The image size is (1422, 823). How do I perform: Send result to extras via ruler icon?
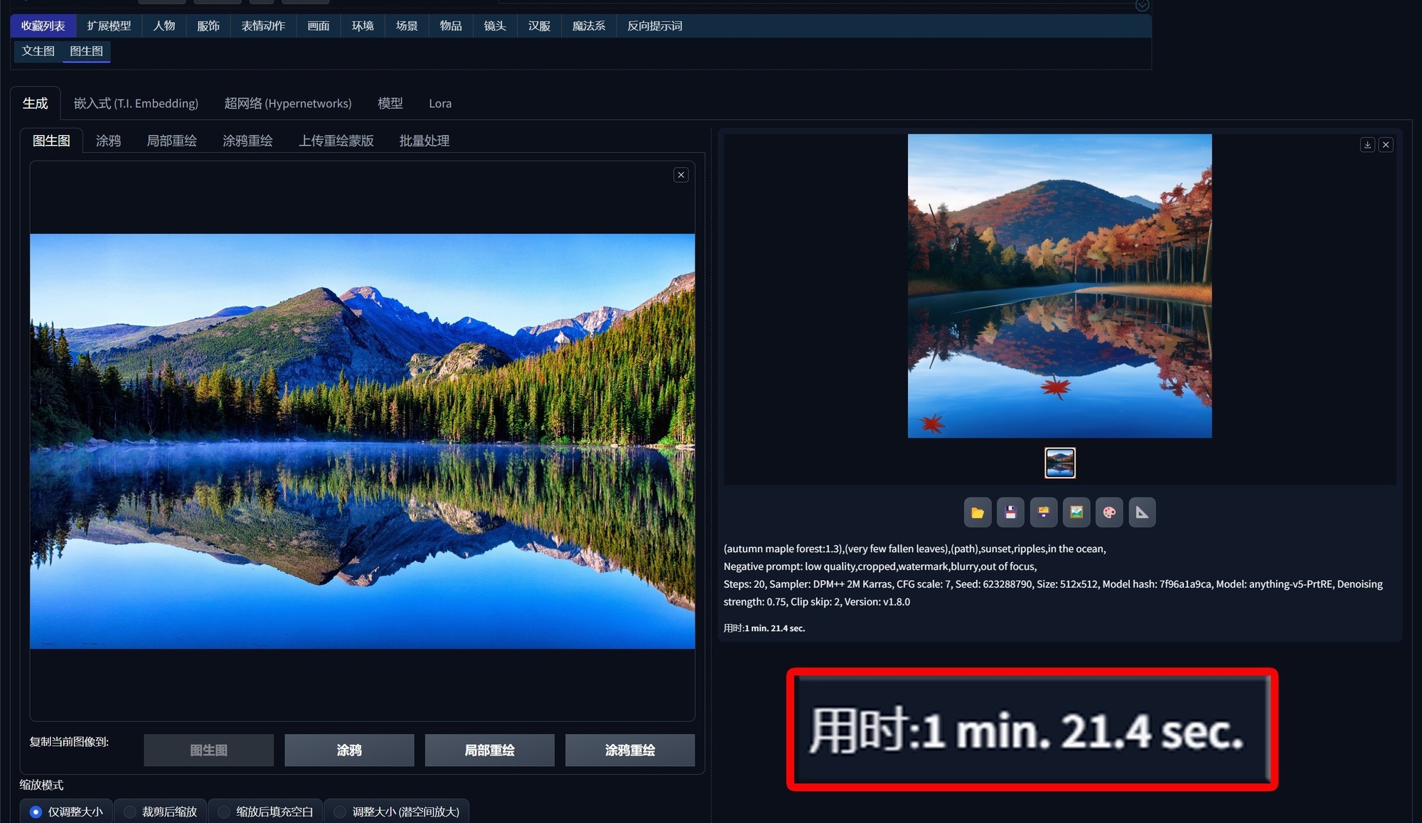pyautogui.click(x=1142, y=512)
